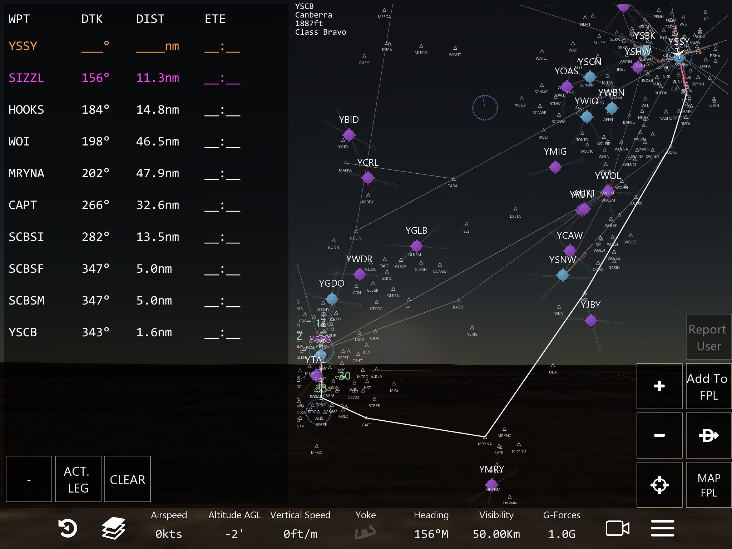This screenshot has height=549, width=732.
Task: Click the Report User button
Action: (x=708, y=337)
